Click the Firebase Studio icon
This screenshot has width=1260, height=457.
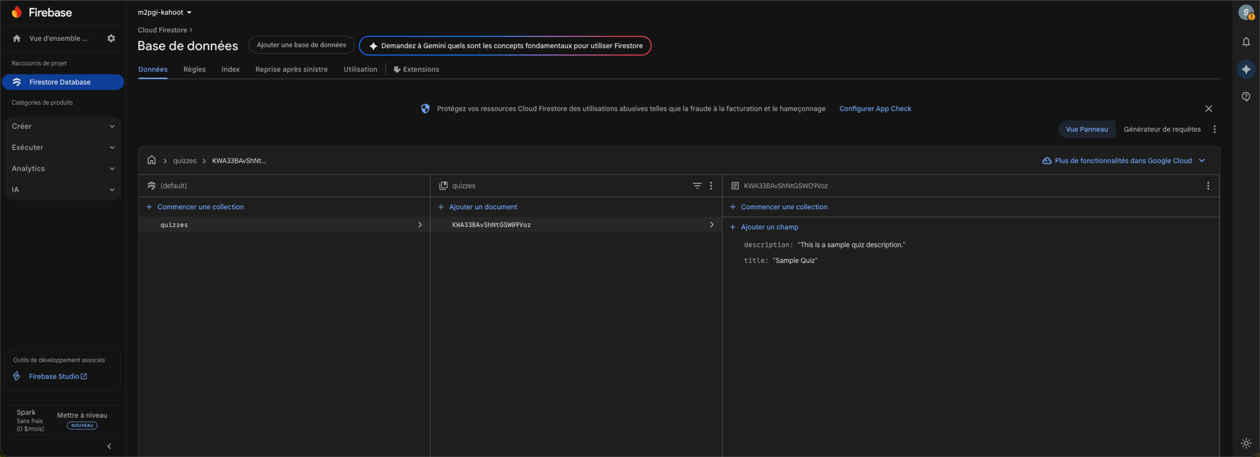17,376
